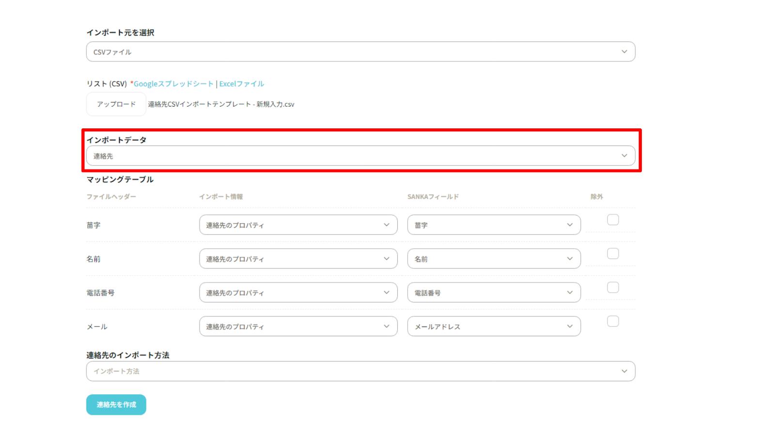Open the インポートデータ dropdown showing 連絡先
Viewport: 775px width, 436px height.
pyautogui.click(x=360, y=156)
